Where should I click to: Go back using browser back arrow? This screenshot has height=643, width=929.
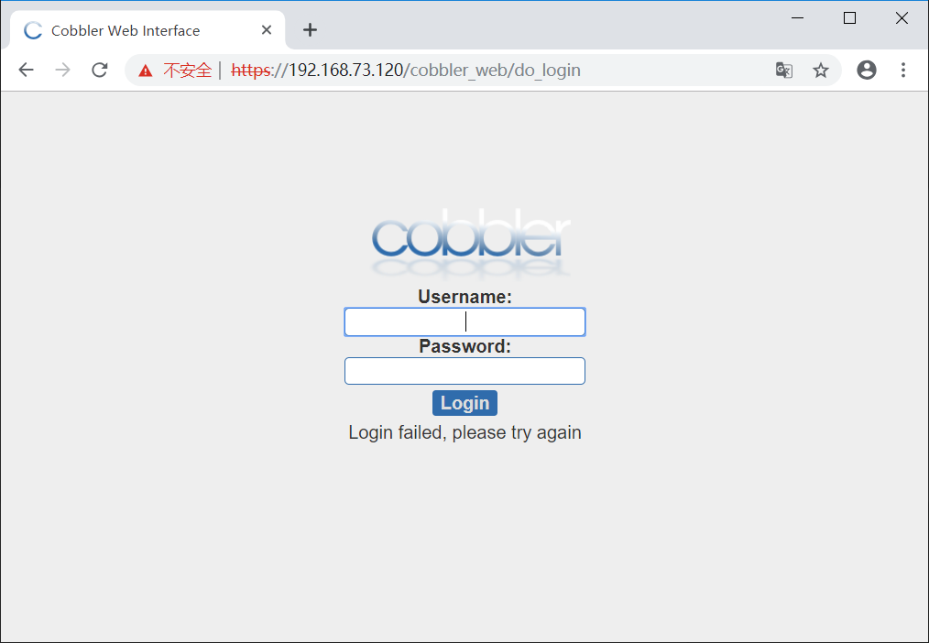[x=26, y=70]
